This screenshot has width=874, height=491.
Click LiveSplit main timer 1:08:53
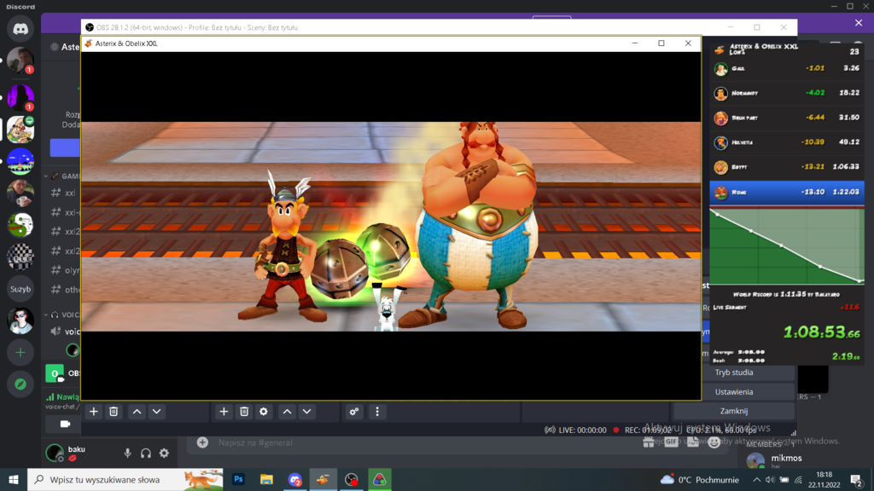[x=822, y=332]
